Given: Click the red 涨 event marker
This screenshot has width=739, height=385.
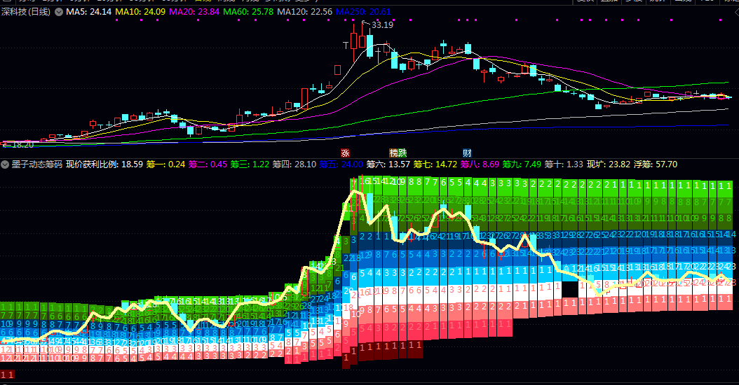Looking at the screenshot, I should tap(345, 153).
